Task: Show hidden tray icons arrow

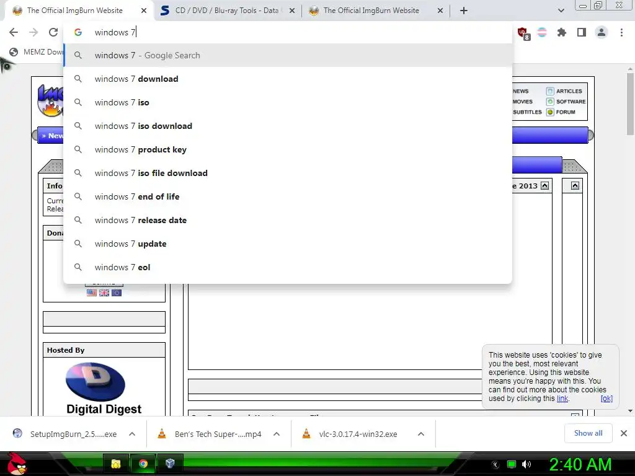Action: point(495,465)
